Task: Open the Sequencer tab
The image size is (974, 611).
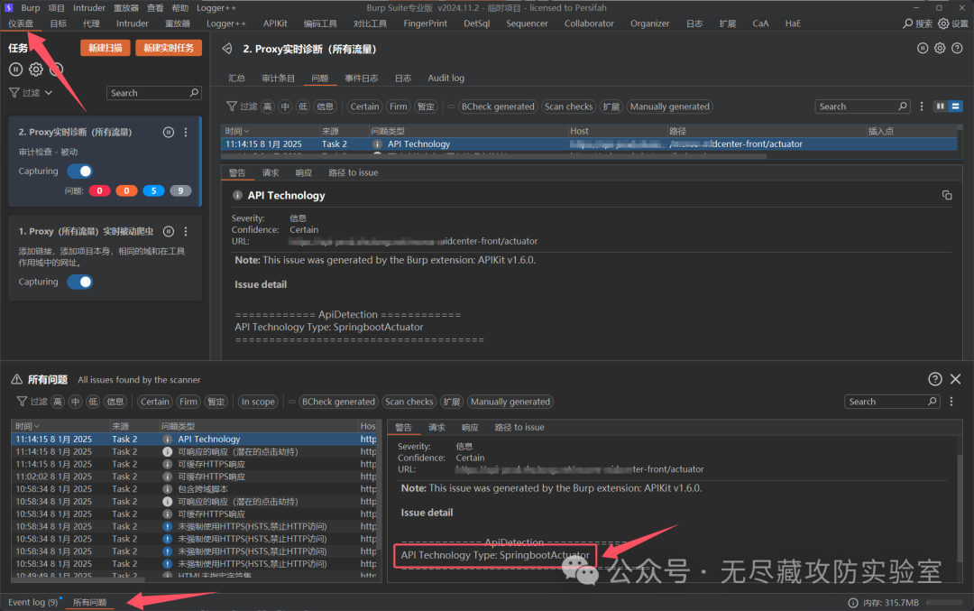Action: [x=527, y=23]
